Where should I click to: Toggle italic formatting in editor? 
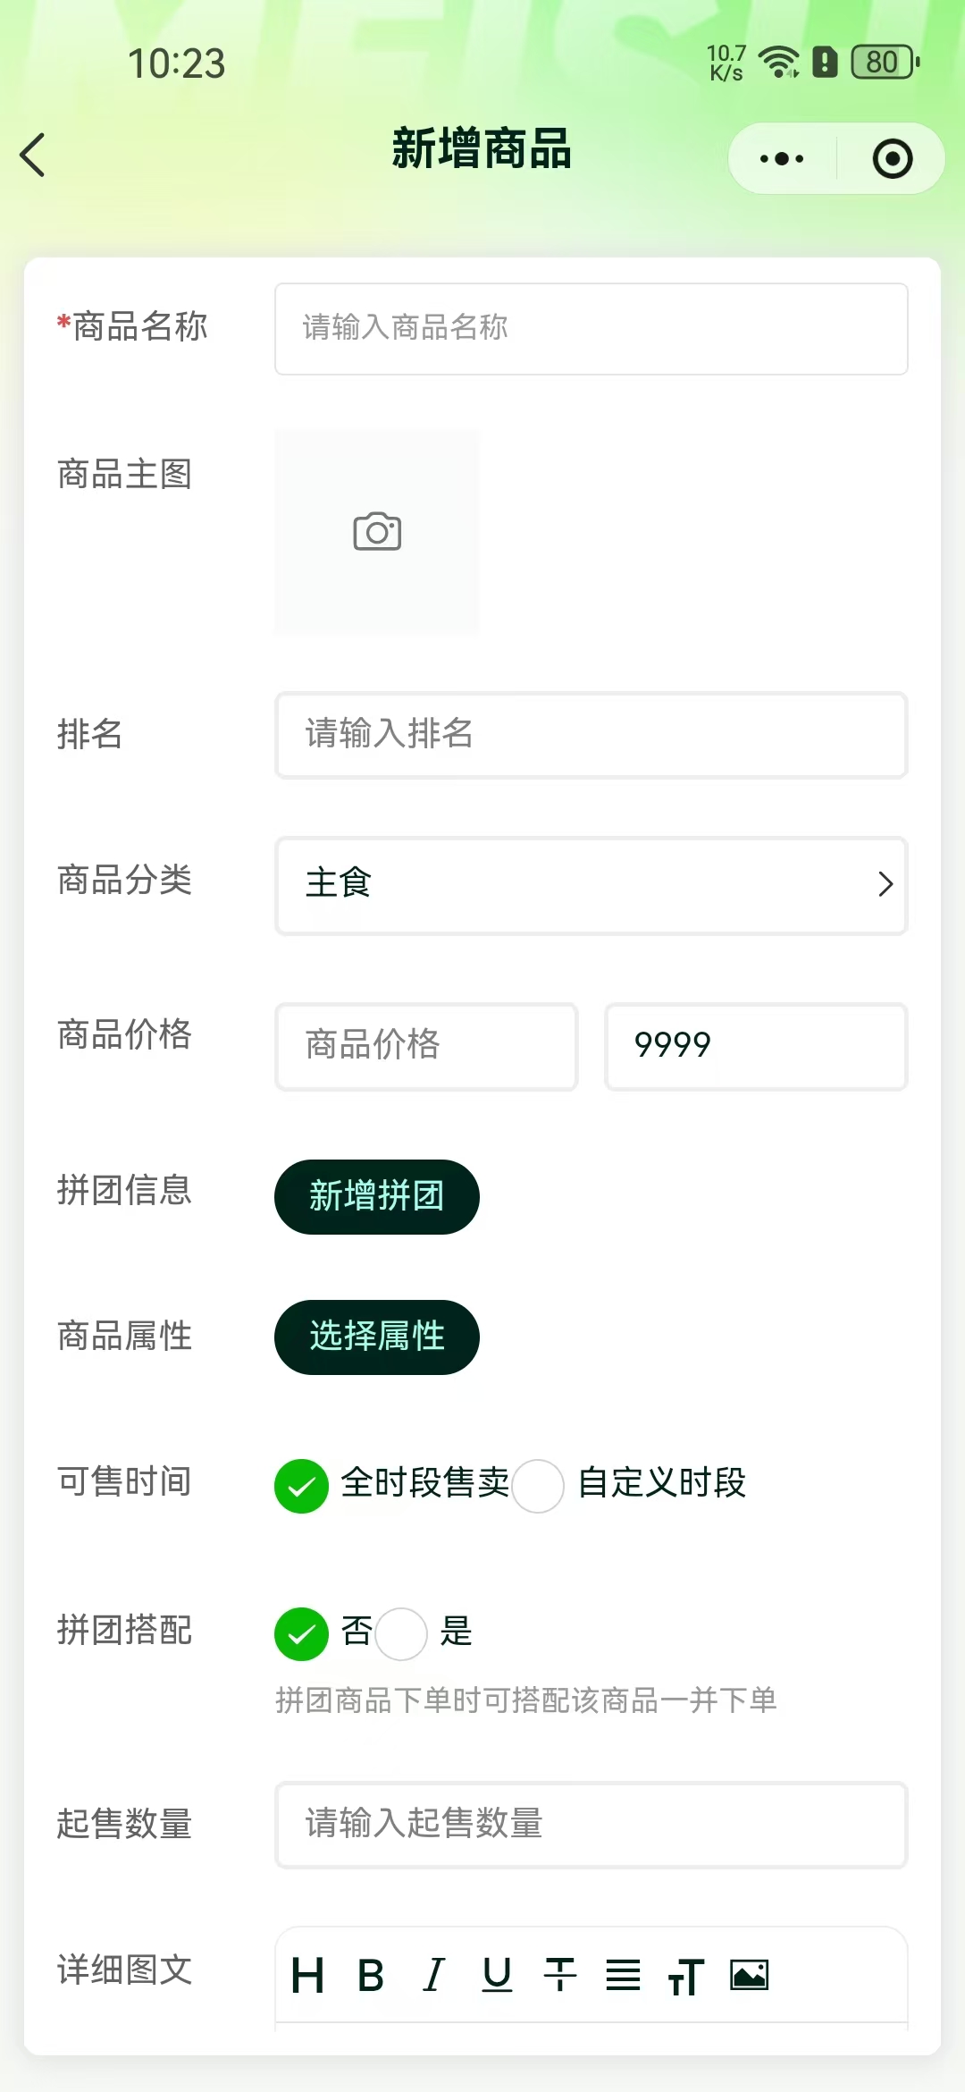coord(433,1975)
